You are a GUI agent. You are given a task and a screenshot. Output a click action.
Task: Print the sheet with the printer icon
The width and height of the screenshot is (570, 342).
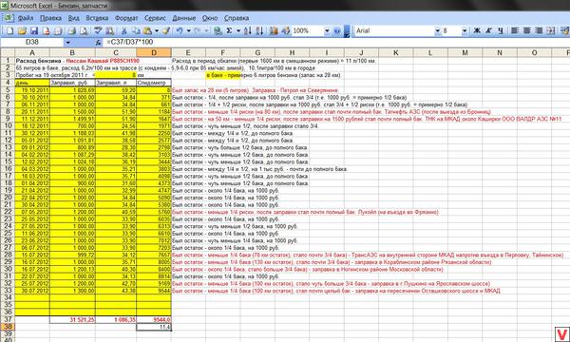coord(71,31)
